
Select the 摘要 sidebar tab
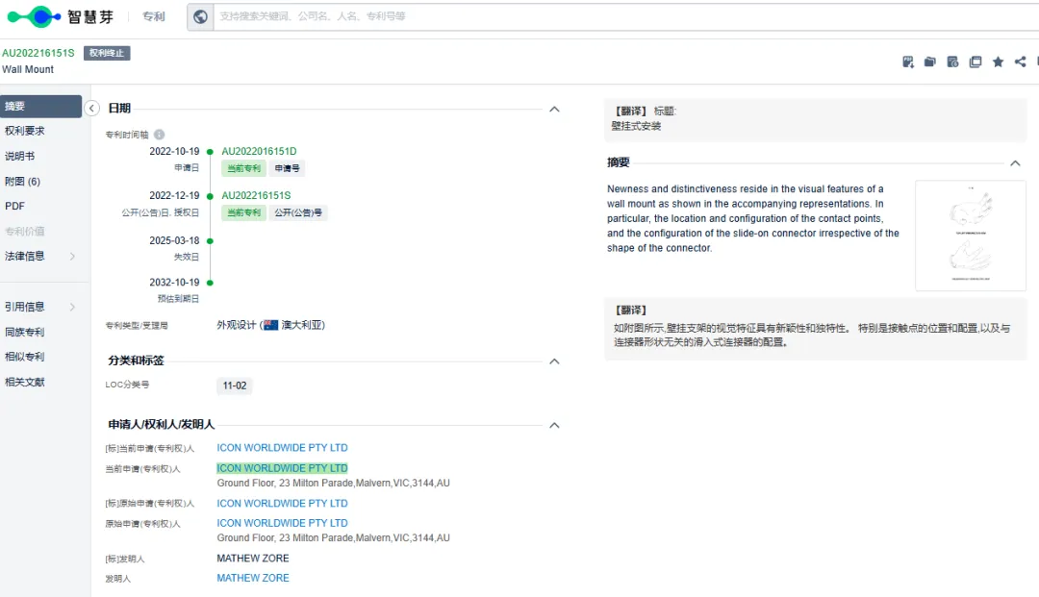click(x=40, y=106)
